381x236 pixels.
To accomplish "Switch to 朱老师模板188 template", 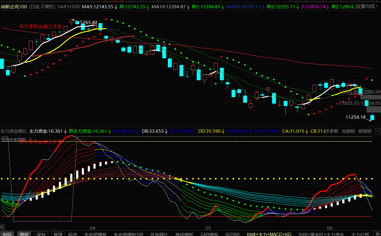I will (x=128, y=234).
